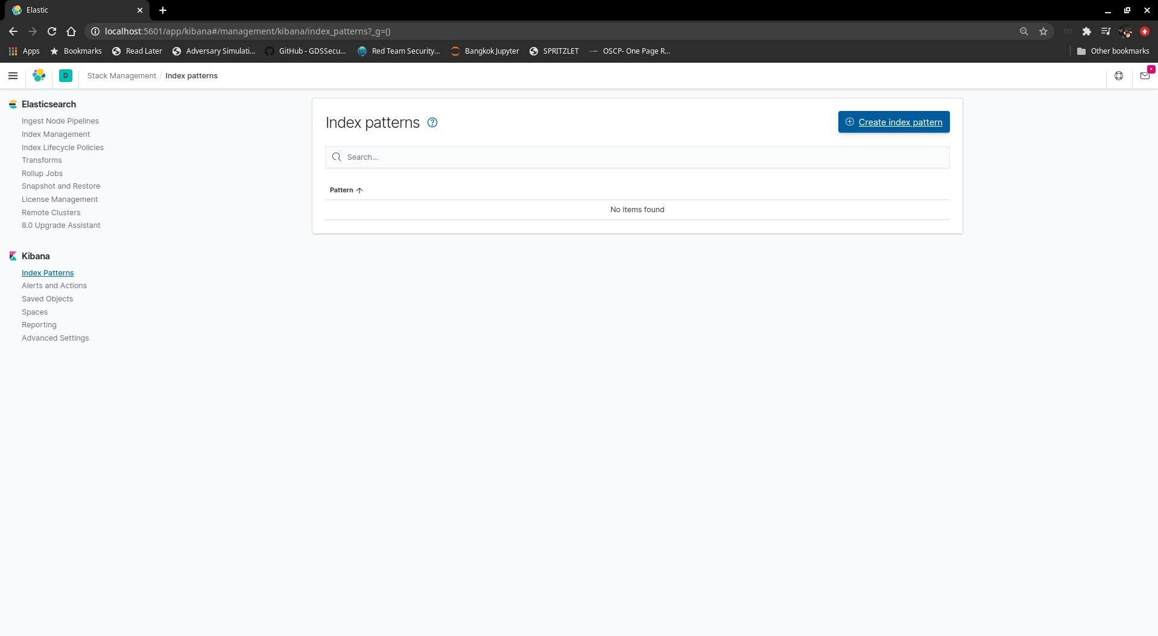Open the Apps bookmarks shortcut

24,51
